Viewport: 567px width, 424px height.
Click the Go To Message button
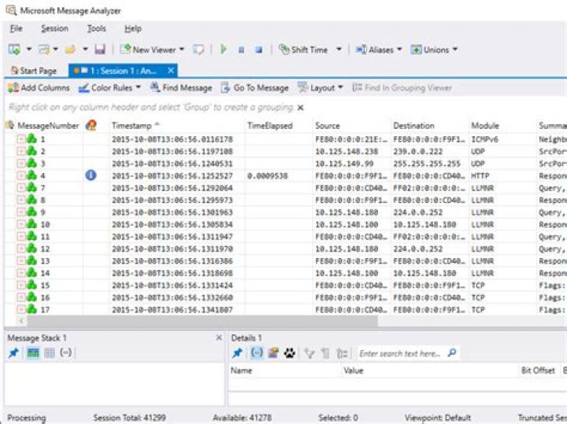coord(255,88)
